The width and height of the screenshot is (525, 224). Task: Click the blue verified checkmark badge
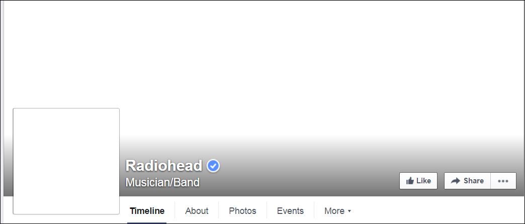pos(213,166)
